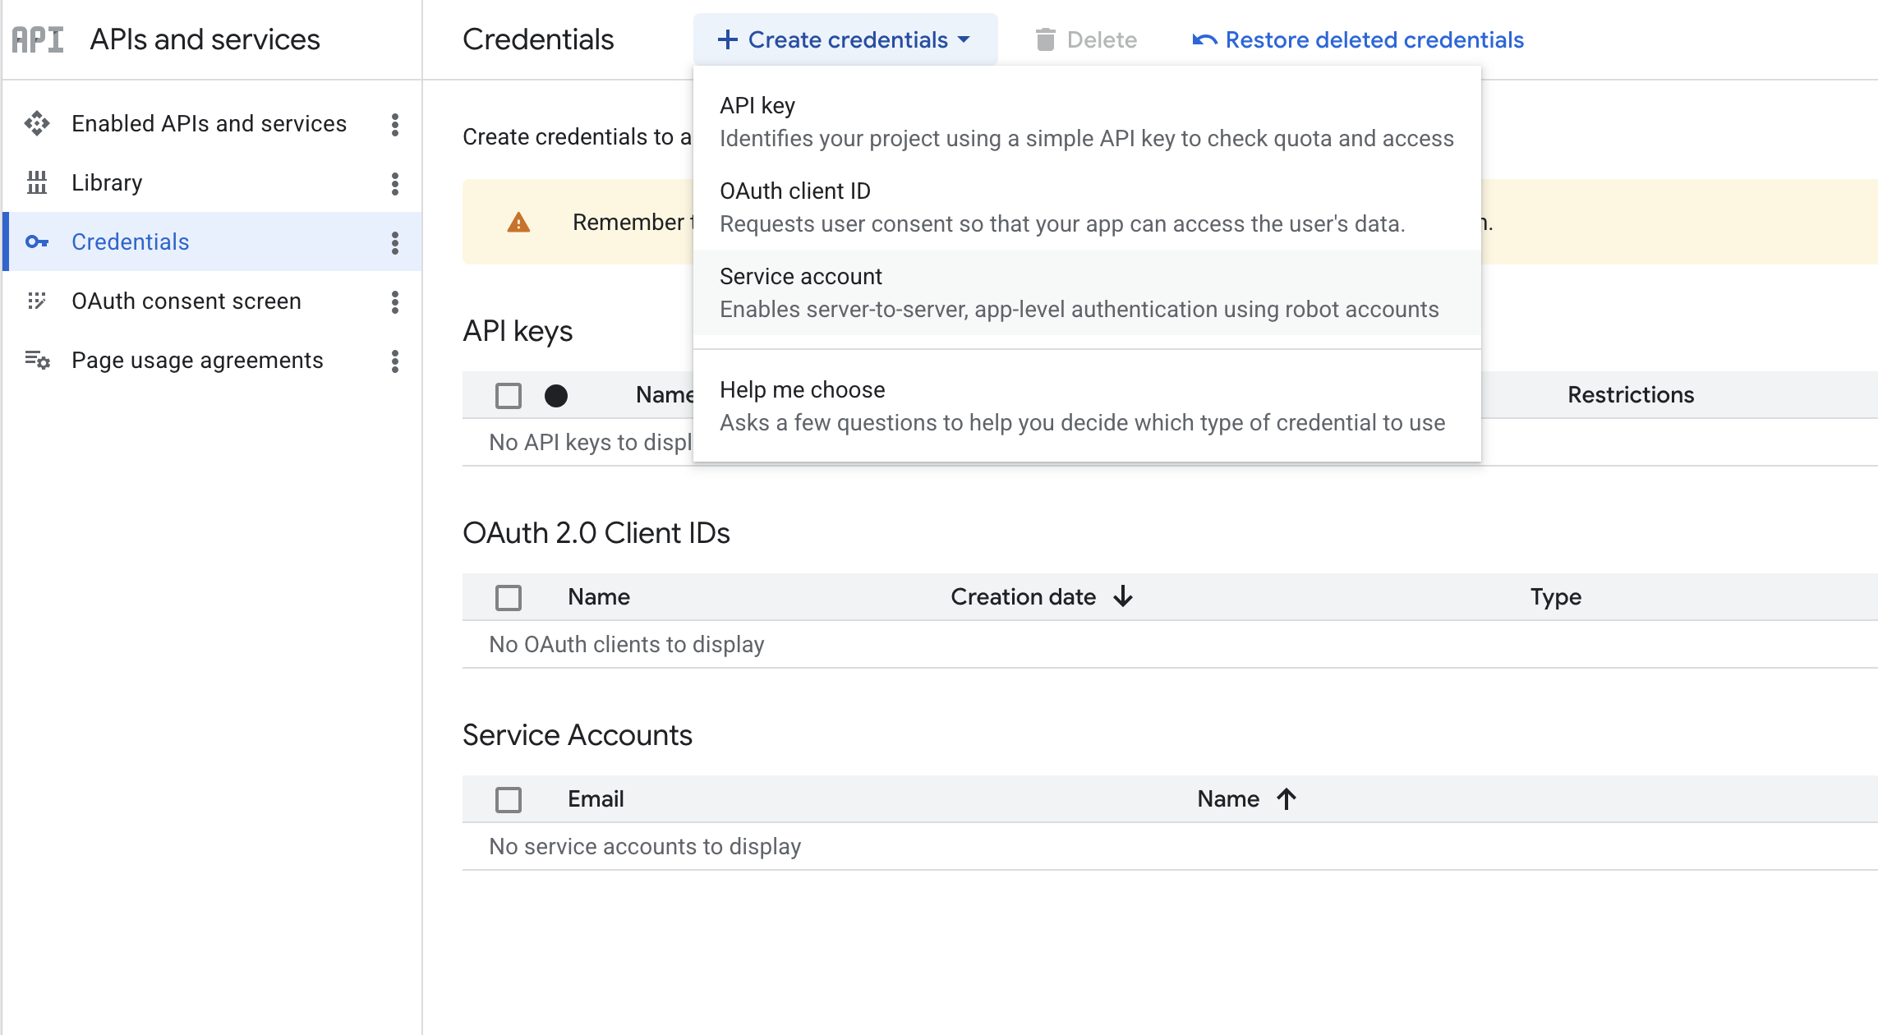Choose API key from the menu

(1087, 122)
